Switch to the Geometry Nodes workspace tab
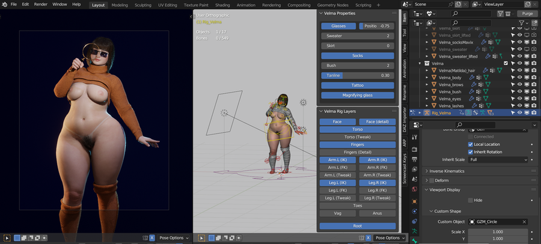541x244 pixels. tap(332, 5)
